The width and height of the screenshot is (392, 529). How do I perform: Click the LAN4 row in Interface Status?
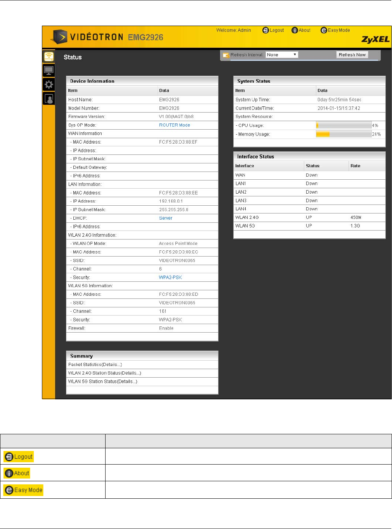point(309,209)
